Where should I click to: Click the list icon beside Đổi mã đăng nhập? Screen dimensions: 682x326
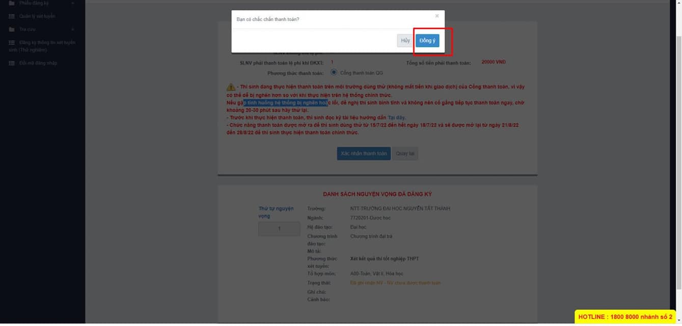pyautogui.click(x=12, y=63)
